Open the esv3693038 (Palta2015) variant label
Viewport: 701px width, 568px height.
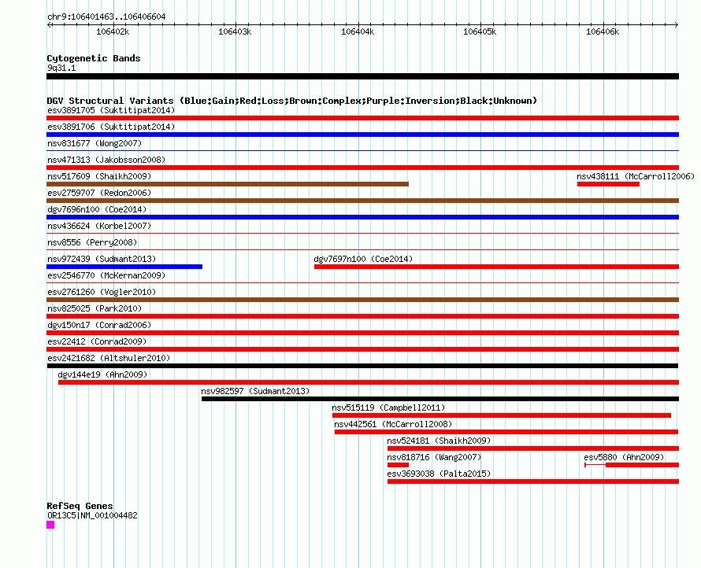pos(439,474)
